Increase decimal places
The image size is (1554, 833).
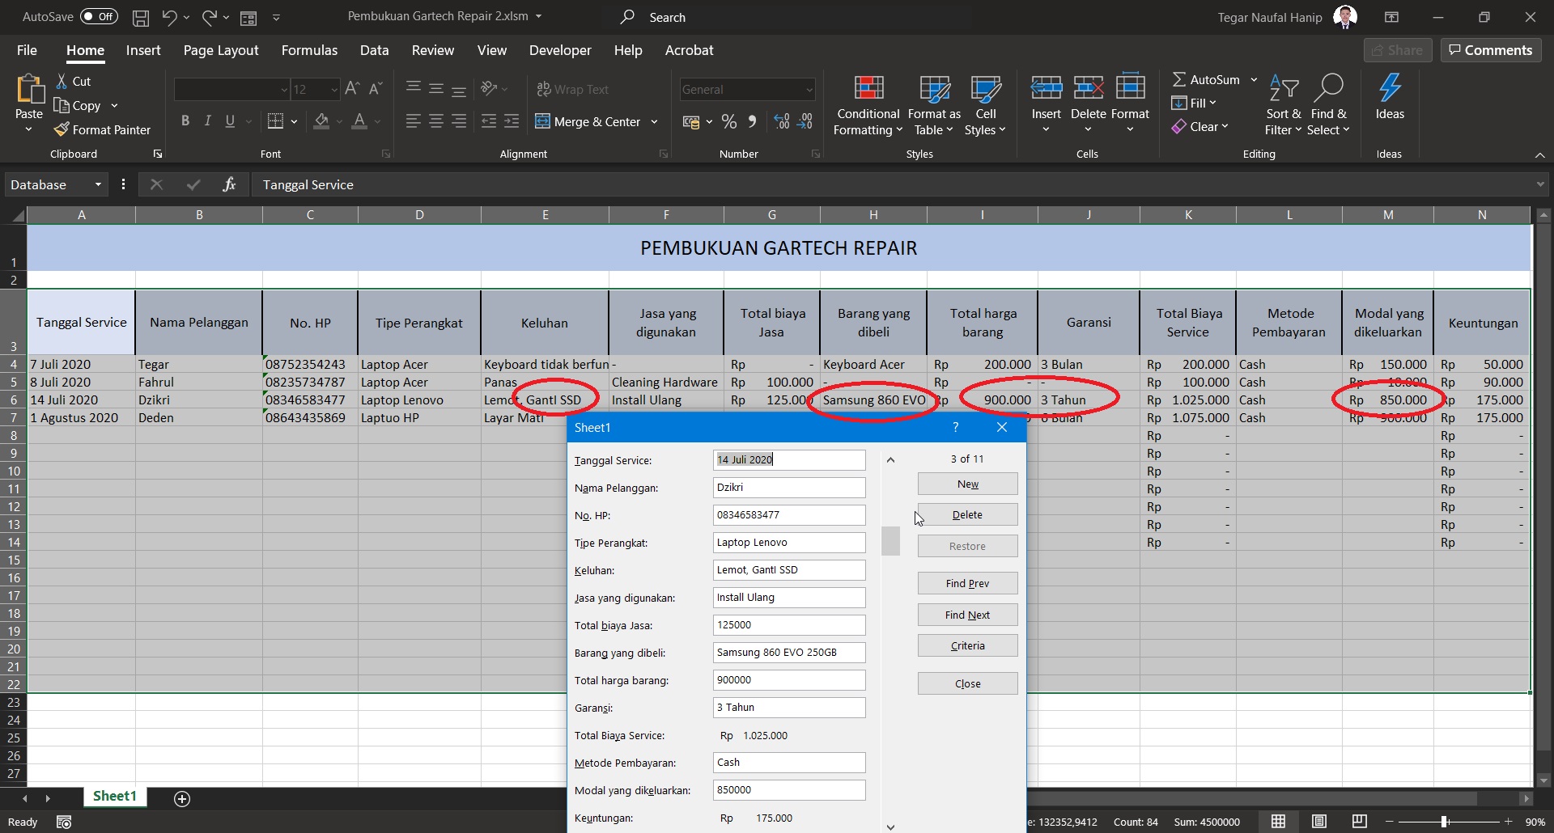[779, 121]
